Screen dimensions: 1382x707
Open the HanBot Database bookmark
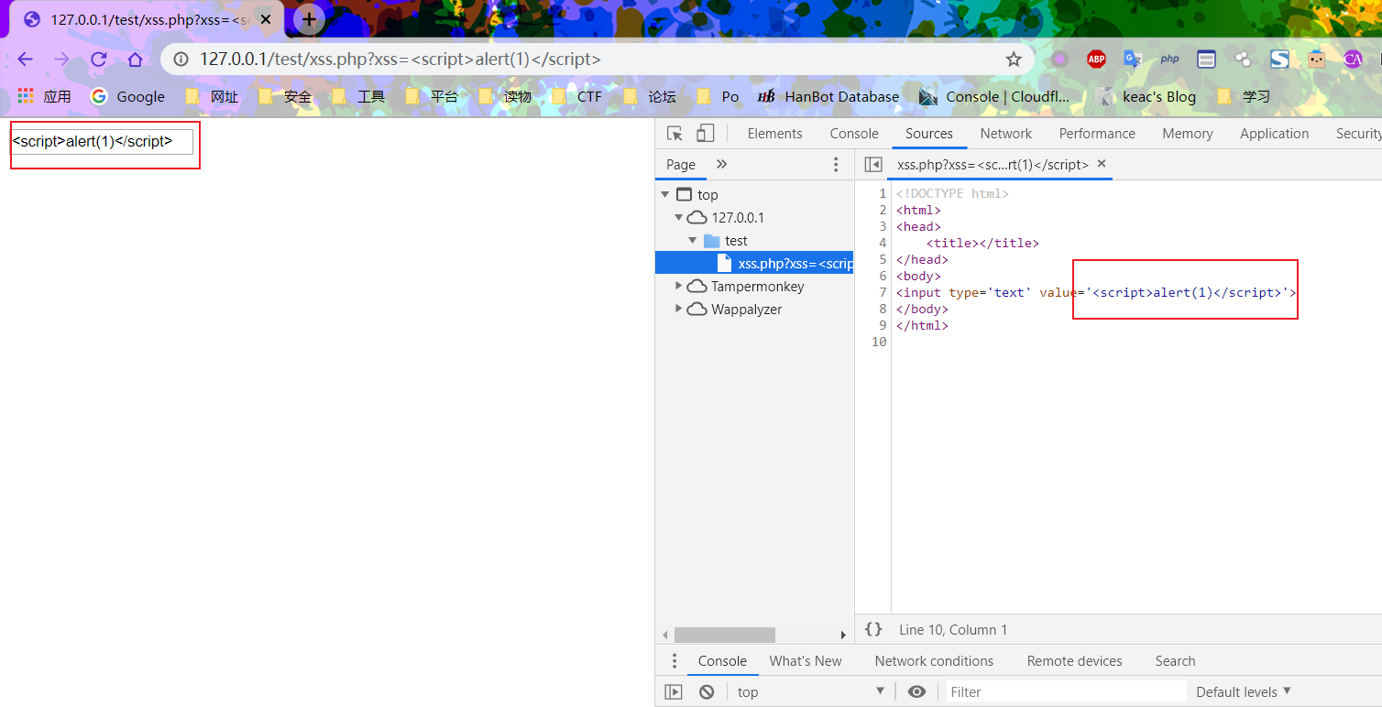coord(828,96)
